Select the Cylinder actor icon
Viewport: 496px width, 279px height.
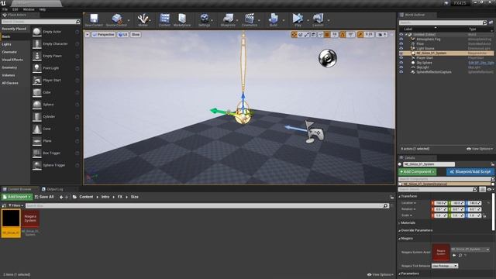click(x=37, y=117)
